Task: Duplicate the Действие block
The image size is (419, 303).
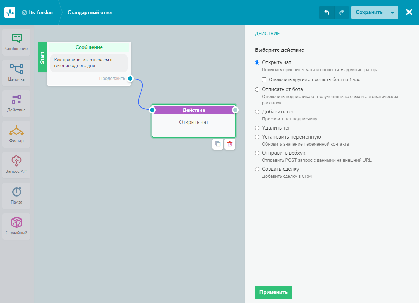Action: [x=218, y=144]
